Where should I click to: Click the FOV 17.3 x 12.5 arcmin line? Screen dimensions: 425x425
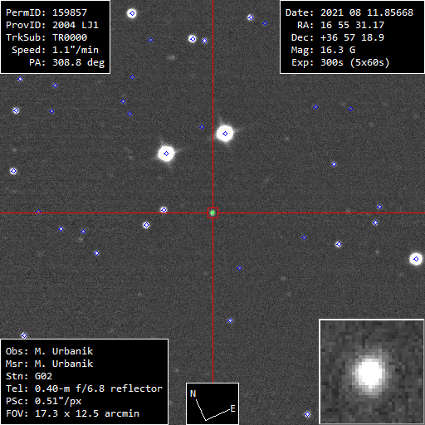coord(72,413)
